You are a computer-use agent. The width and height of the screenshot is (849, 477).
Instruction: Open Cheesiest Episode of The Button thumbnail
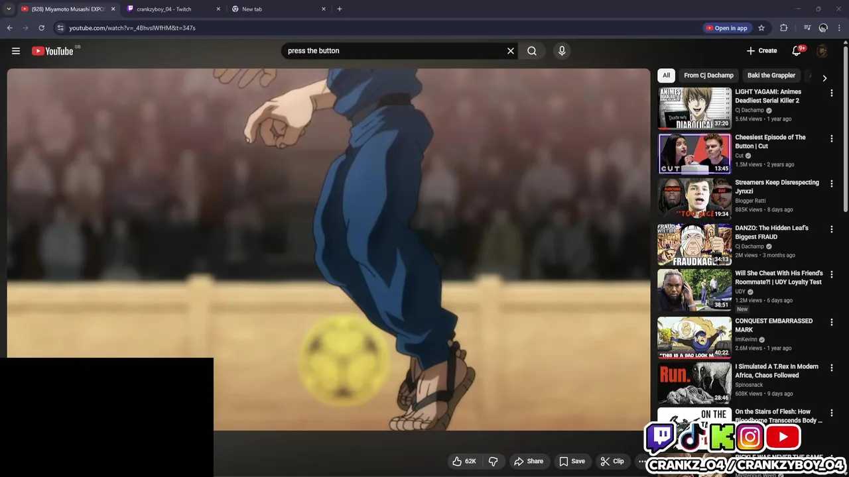(694, 153)
